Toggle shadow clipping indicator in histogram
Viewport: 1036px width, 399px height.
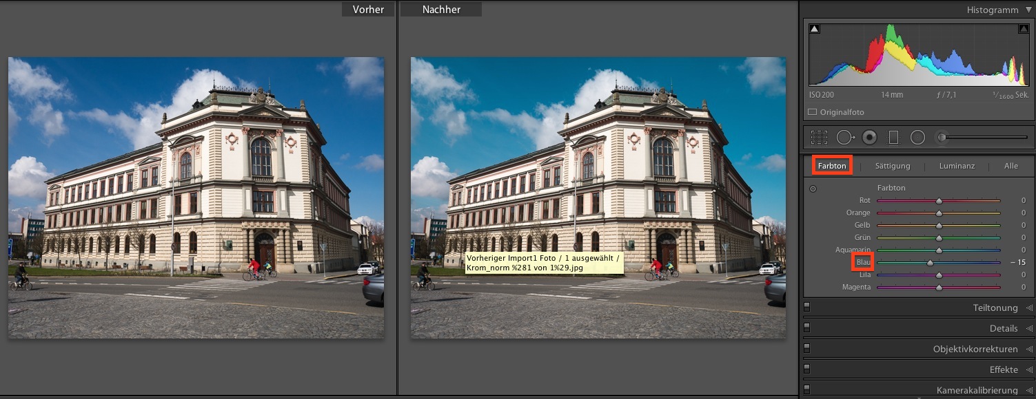coord(814,29)
